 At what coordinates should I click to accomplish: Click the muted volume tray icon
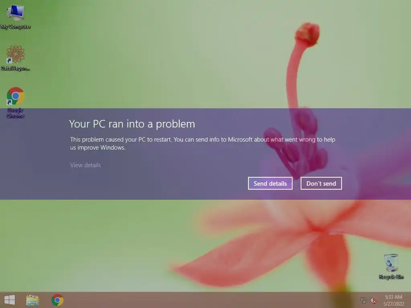373,300
